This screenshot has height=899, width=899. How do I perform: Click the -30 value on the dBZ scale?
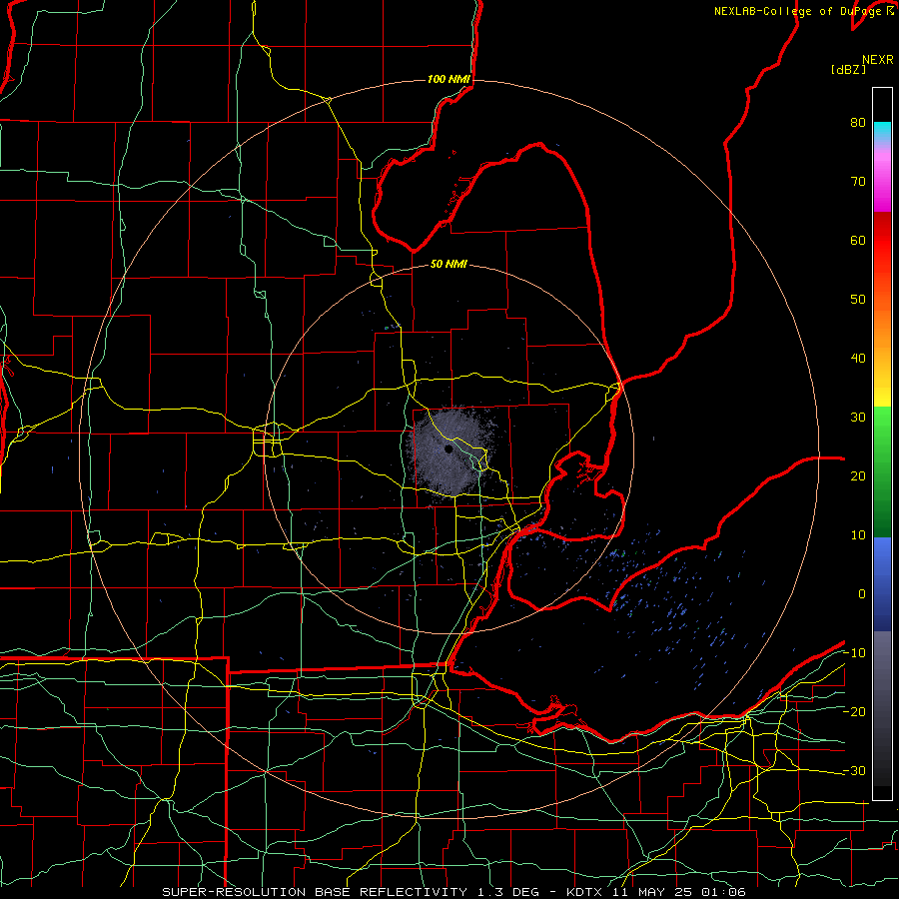(x=854, y=770)
